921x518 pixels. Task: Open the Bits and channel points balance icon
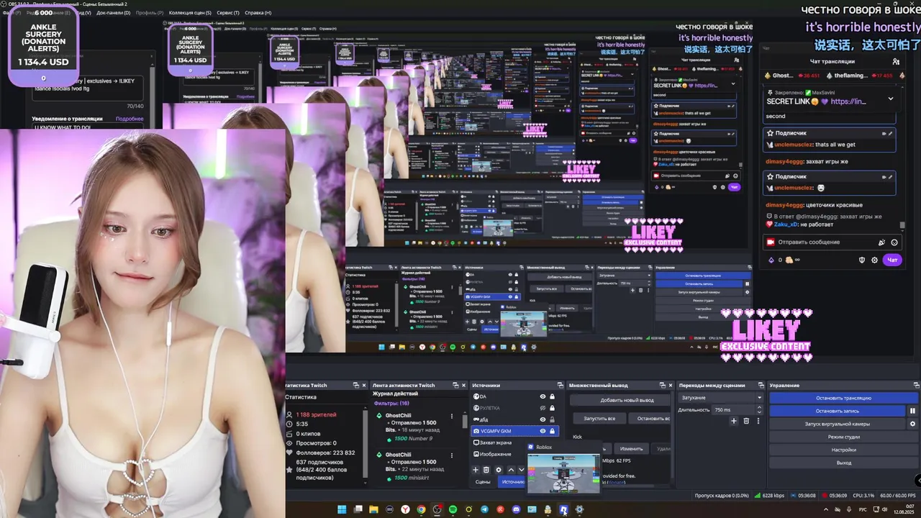771,260
